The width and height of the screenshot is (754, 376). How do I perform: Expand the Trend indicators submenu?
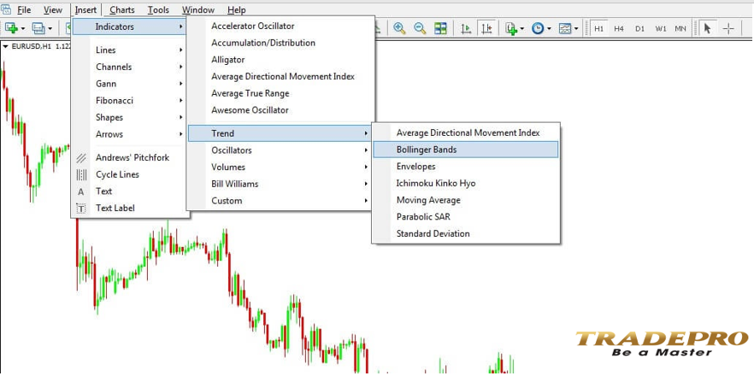pos(280,133)
